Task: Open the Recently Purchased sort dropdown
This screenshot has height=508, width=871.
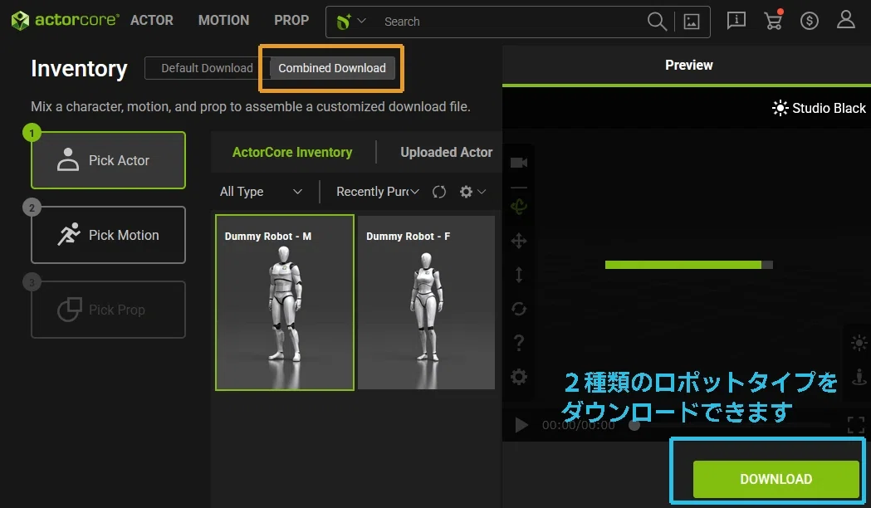Action: [x=378, y=192]
